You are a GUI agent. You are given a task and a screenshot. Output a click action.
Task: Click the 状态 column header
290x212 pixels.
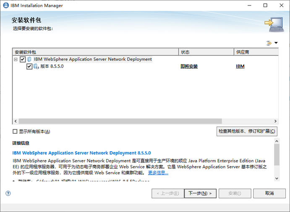pos(206,52)
